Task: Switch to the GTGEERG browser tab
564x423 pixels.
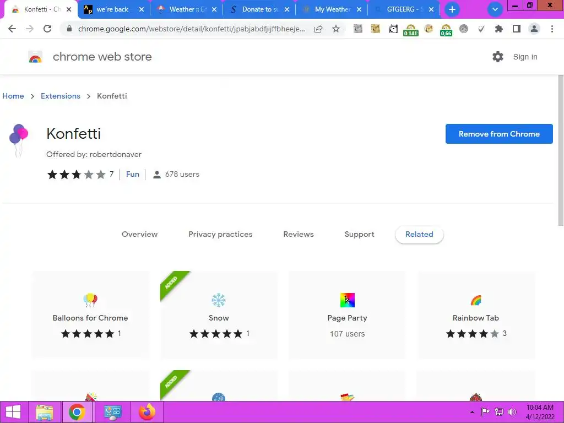Action: pos(404,9)
